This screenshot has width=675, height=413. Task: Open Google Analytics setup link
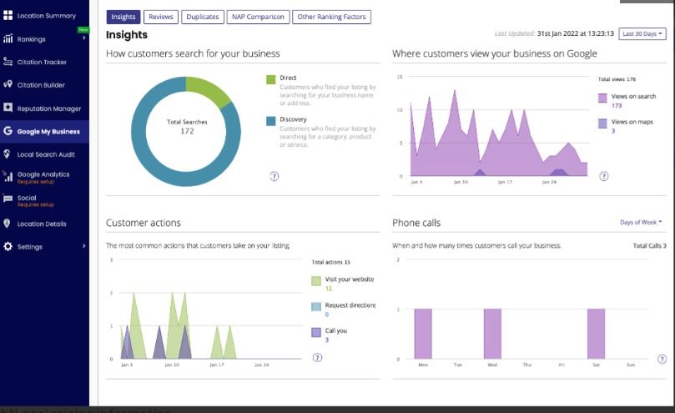click(44, 177)
